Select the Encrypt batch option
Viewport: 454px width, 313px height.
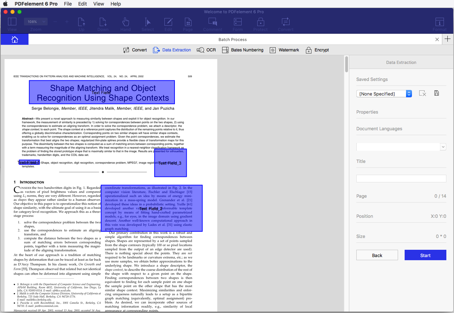coord(317,50)
